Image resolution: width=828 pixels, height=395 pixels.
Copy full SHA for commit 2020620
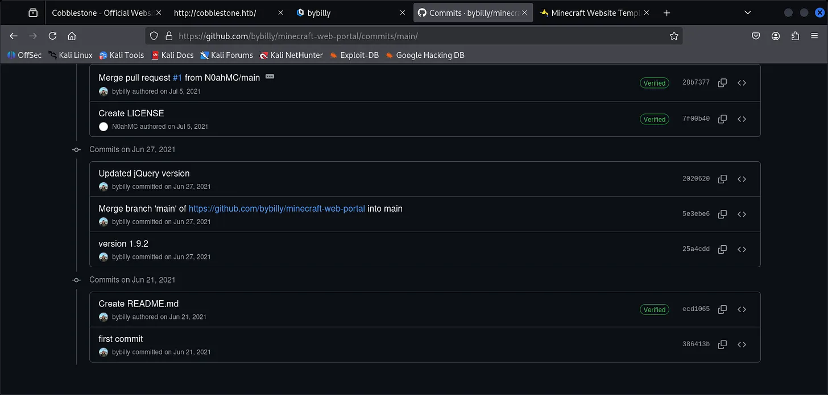pos(722,179)
